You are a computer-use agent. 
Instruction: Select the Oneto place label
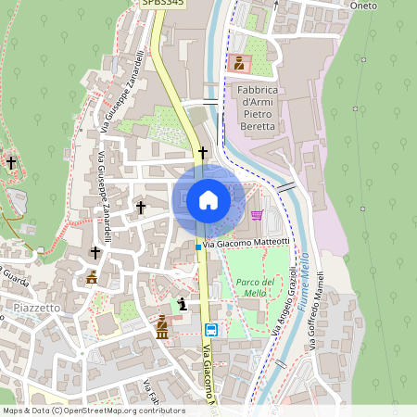click(363, 6)
